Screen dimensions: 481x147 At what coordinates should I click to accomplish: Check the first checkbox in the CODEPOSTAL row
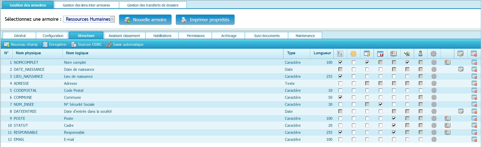(340, 90)
